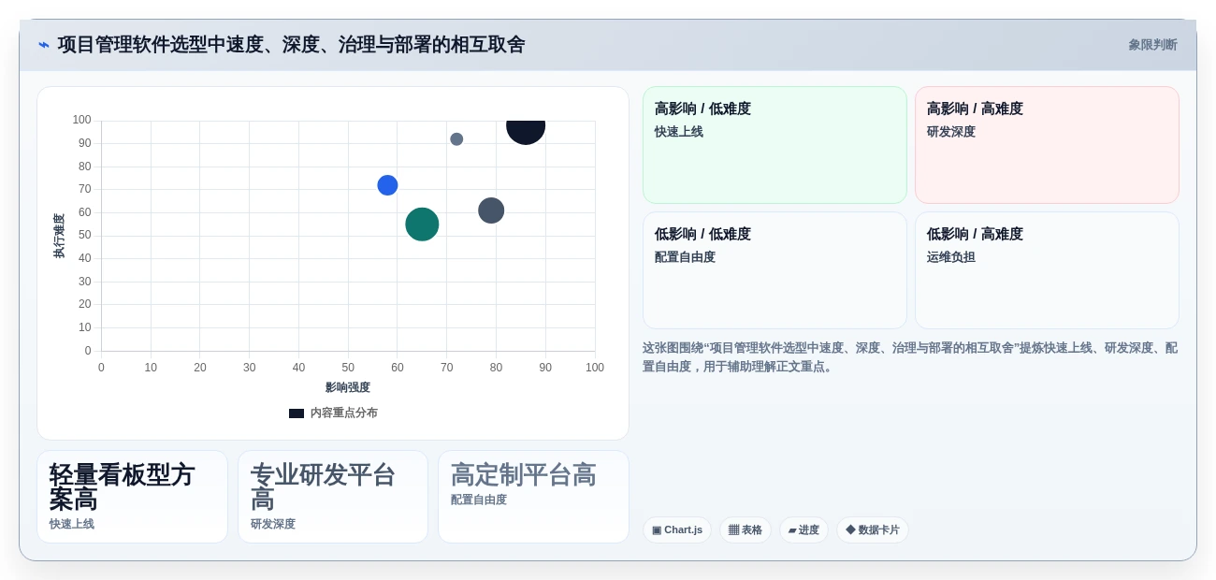This screenshot has height=580, width=1216.
Task: Click the Chart.js tag chip
Action: (x=677, y=529)
